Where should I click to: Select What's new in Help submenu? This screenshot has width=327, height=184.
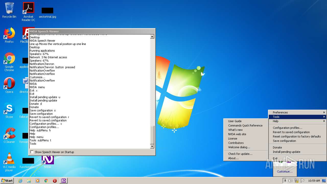tap(246, 130)
